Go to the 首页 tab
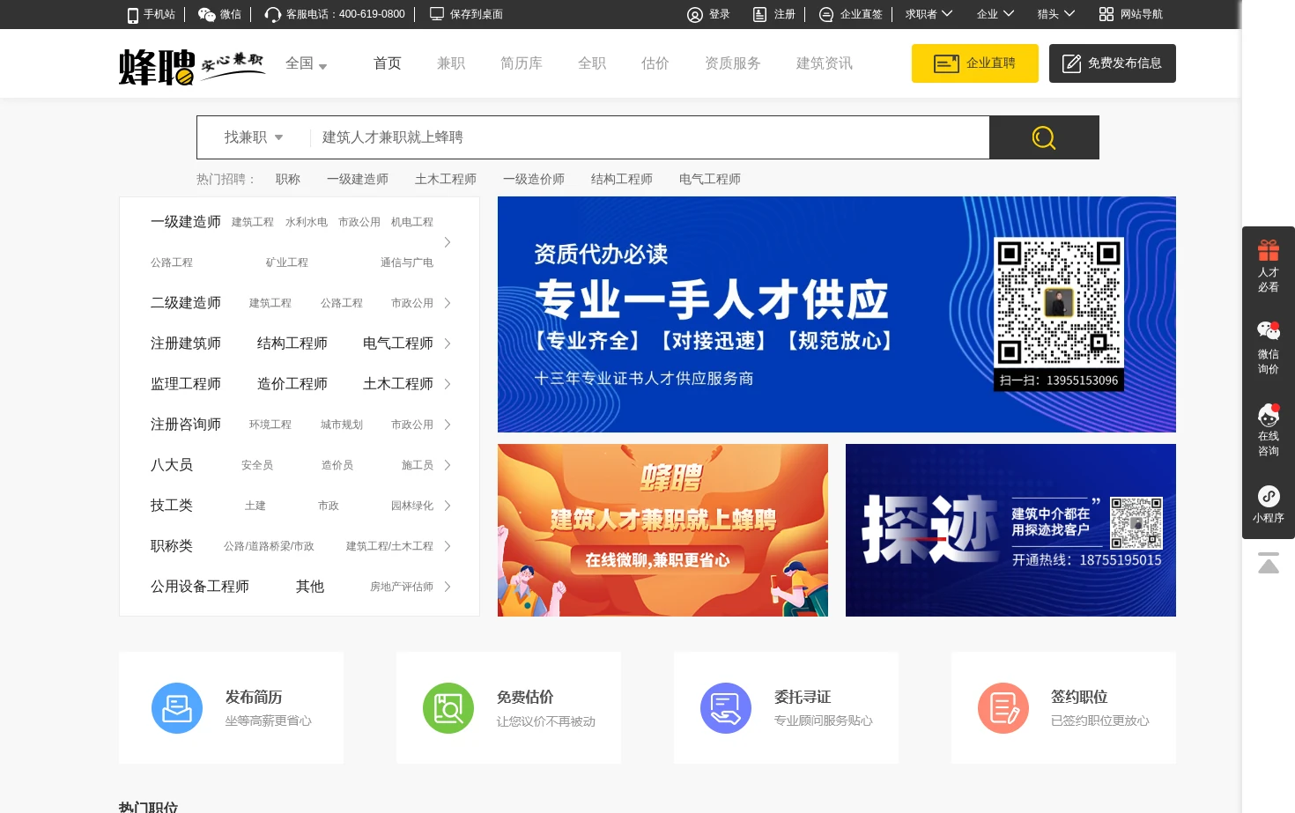 [x=388, y=63]
